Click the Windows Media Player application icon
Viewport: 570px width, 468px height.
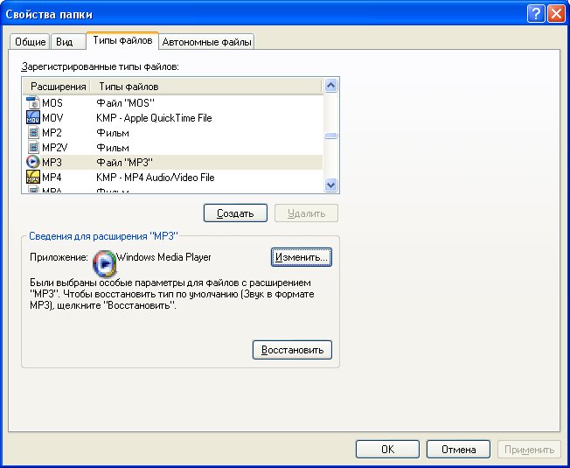[x=103, y=260]
